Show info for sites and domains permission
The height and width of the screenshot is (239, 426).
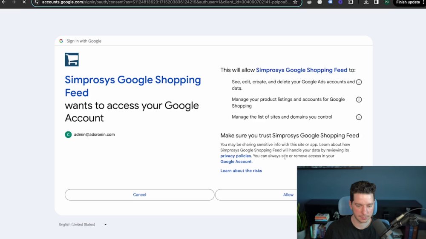359,117
